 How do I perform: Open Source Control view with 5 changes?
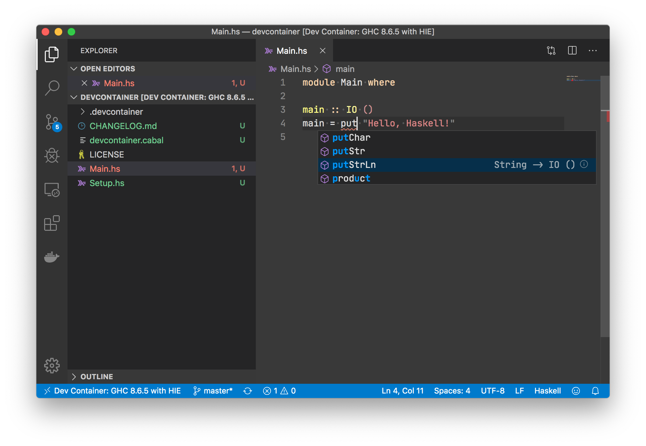click(52, 122)
